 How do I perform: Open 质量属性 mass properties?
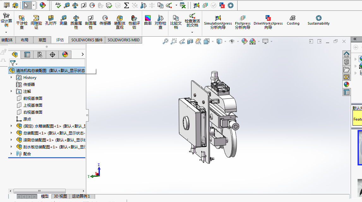(76, 21)
